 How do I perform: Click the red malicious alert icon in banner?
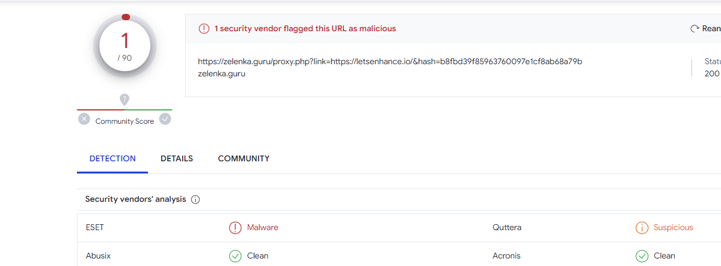click(204, 28)
